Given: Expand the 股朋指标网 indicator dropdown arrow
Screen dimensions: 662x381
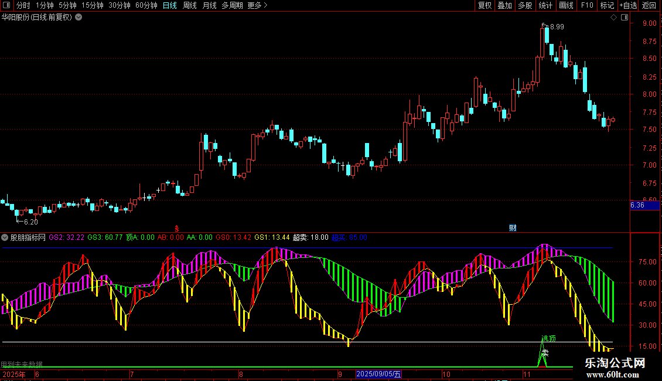Looking at the screenshot, I should pos(5,237).
